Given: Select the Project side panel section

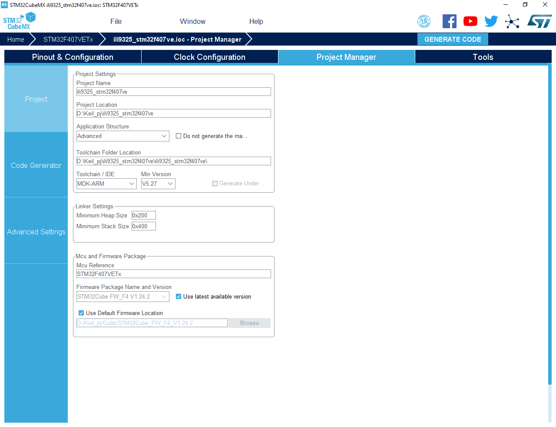Looking at the screenshot, I should pos(36,99).
